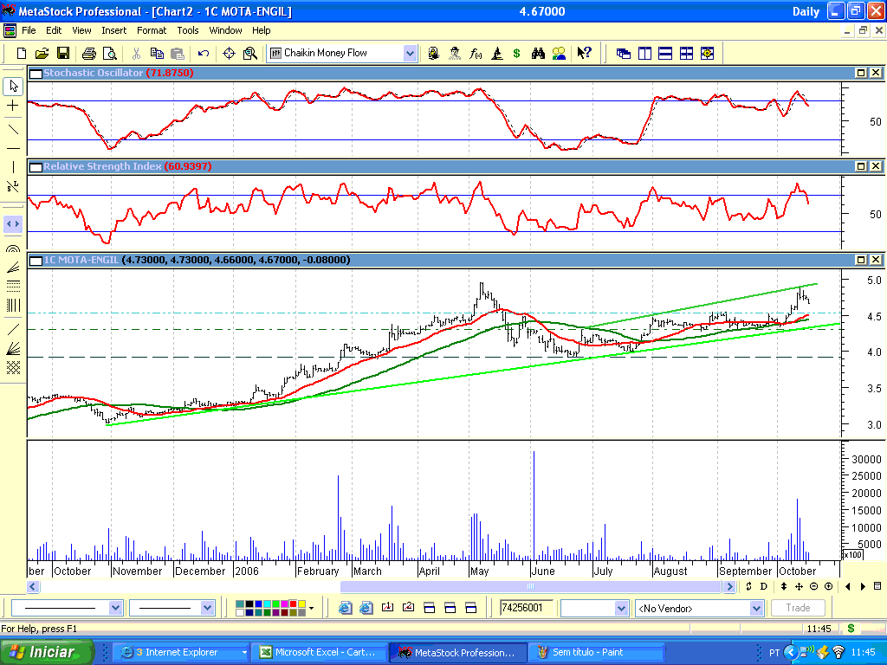The image size is (887, 665).
Task: Maximize the 1C MOTA-ENGIL price pane
Action: tap(862, 260)
